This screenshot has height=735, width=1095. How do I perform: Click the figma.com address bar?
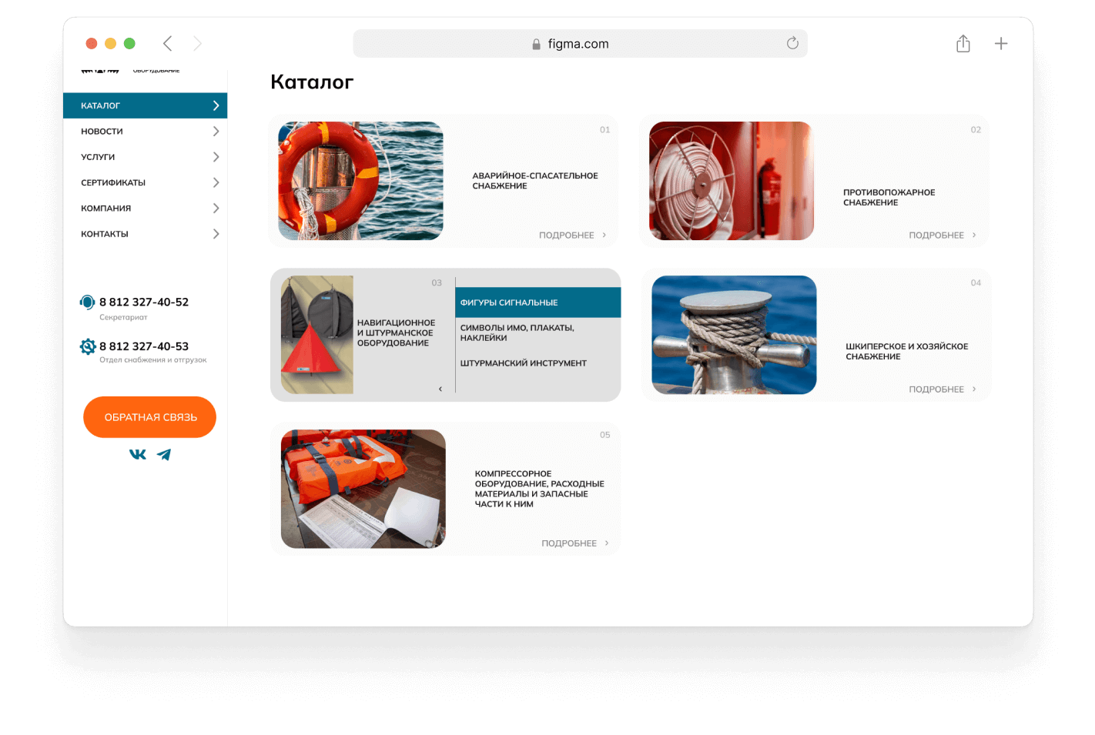click(x=580, y=44)
